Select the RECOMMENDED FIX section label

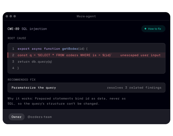[22, 80]
